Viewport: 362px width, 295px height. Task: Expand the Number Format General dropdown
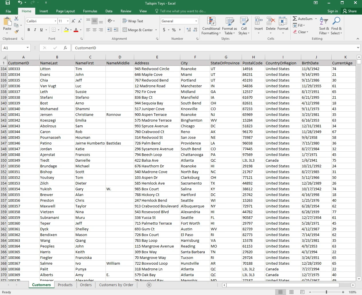tap(196, 21)
